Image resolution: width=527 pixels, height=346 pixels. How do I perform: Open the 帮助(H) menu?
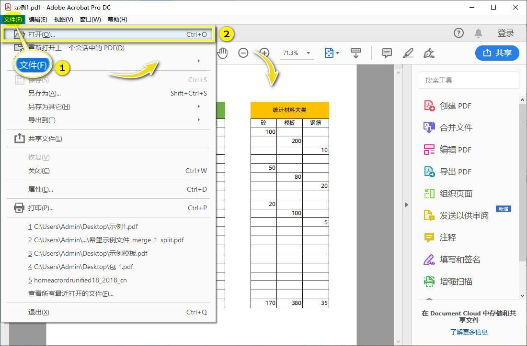pyautogui.click(x=117, y=19)
